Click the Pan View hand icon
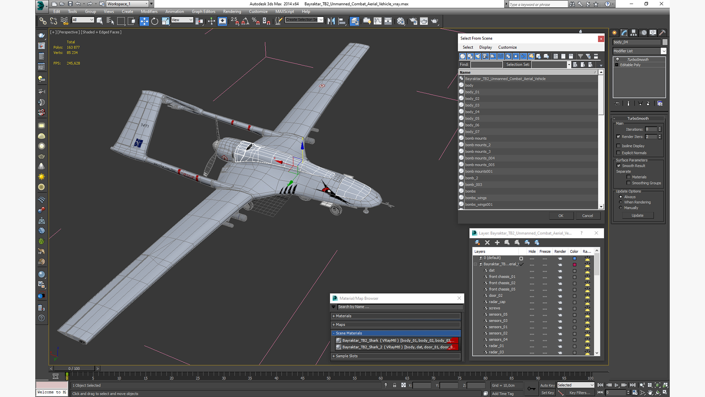 (x=650, y=393)
